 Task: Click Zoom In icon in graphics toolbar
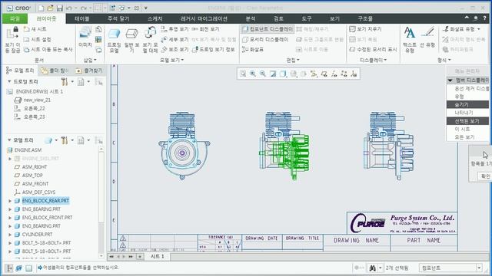tap(253, 74)
